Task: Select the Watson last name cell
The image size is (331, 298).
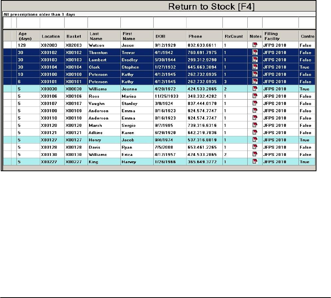Action: click(x=104, y=45)
